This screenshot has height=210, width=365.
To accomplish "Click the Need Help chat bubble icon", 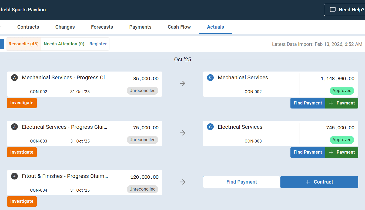I will (x=333, y=10).
